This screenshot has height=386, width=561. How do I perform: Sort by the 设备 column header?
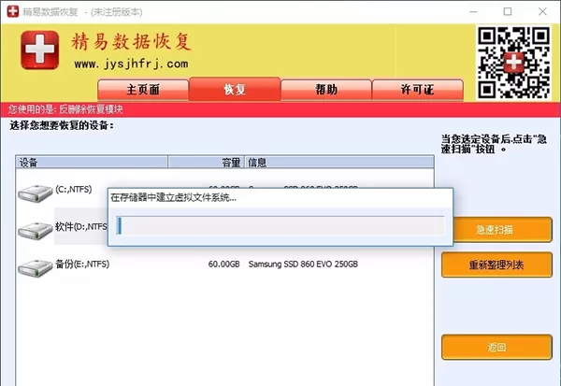tap(92, 162)
